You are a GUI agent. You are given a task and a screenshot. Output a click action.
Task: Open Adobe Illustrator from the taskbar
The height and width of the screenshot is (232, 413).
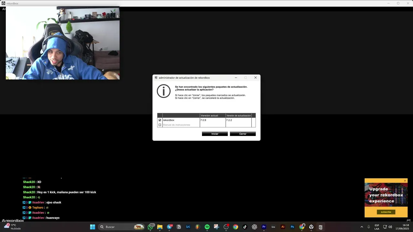pos(283,227)
